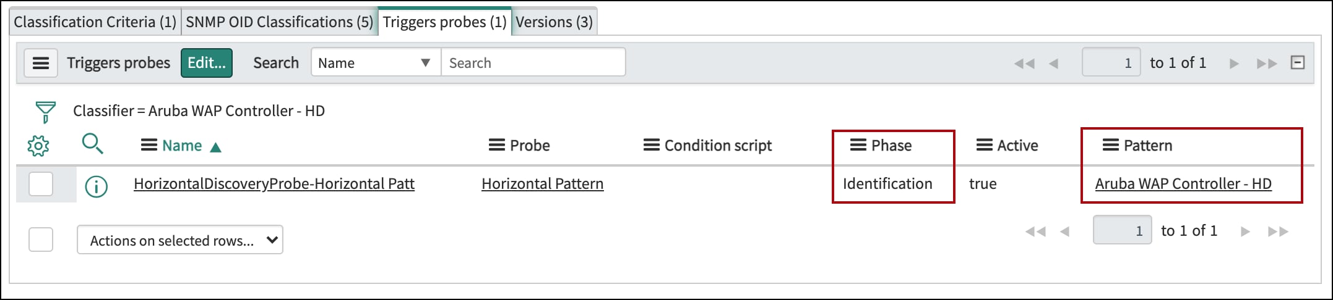Click the filter funnel icon
Screen dimensions: 1333x300
45,112
